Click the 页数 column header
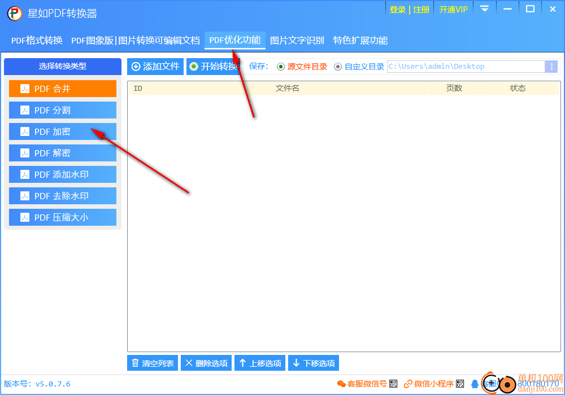 [454, 88]
